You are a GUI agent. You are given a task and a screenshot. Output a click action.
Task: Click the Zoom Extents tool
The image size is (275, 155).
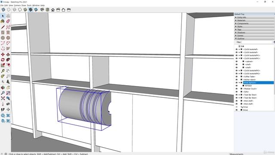pyautogui.click(x=3, y=98)
